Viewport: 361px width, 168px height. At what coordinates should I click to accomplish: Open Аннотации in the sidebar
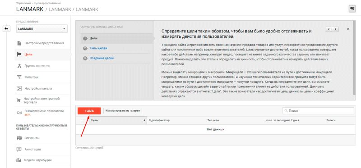[32, 150]
